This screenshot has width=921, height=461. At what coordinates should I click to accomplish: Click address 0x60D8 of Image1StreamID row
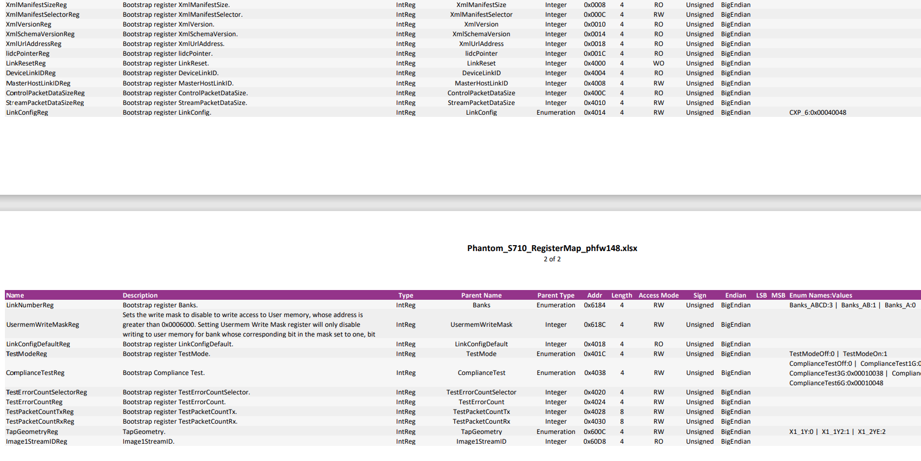[x=595, y=442]
